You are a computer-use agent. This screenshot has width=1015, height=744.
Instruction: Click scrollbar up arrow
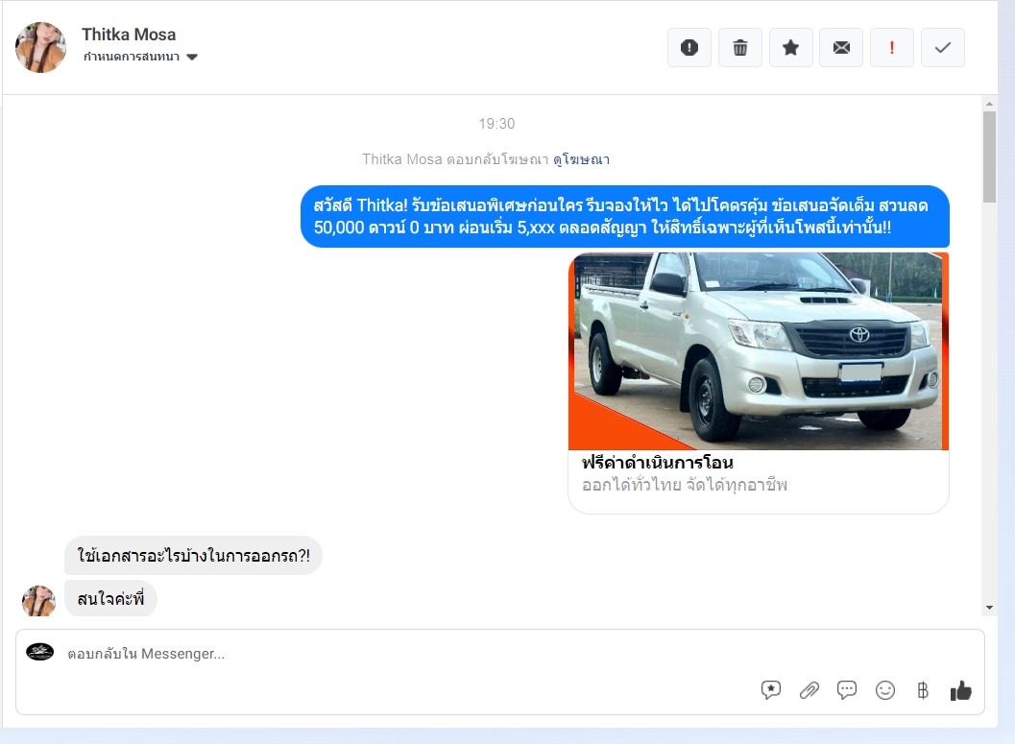[989, 104]
